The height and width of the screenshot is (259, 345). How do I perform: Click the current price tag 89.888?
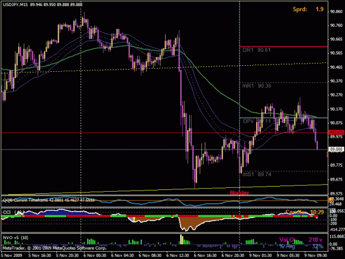click(336, 149)
